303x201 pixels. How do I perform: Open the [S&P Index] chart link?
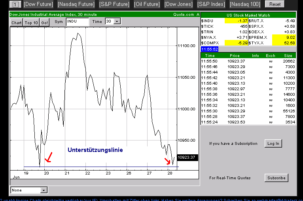(x=211, y=4)
